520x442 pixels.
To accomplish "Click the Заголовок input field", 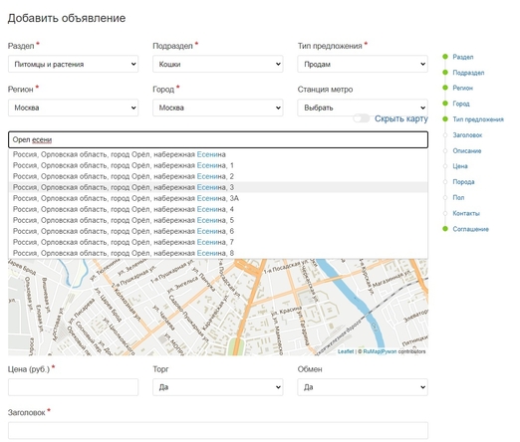I will click(218, 430).
